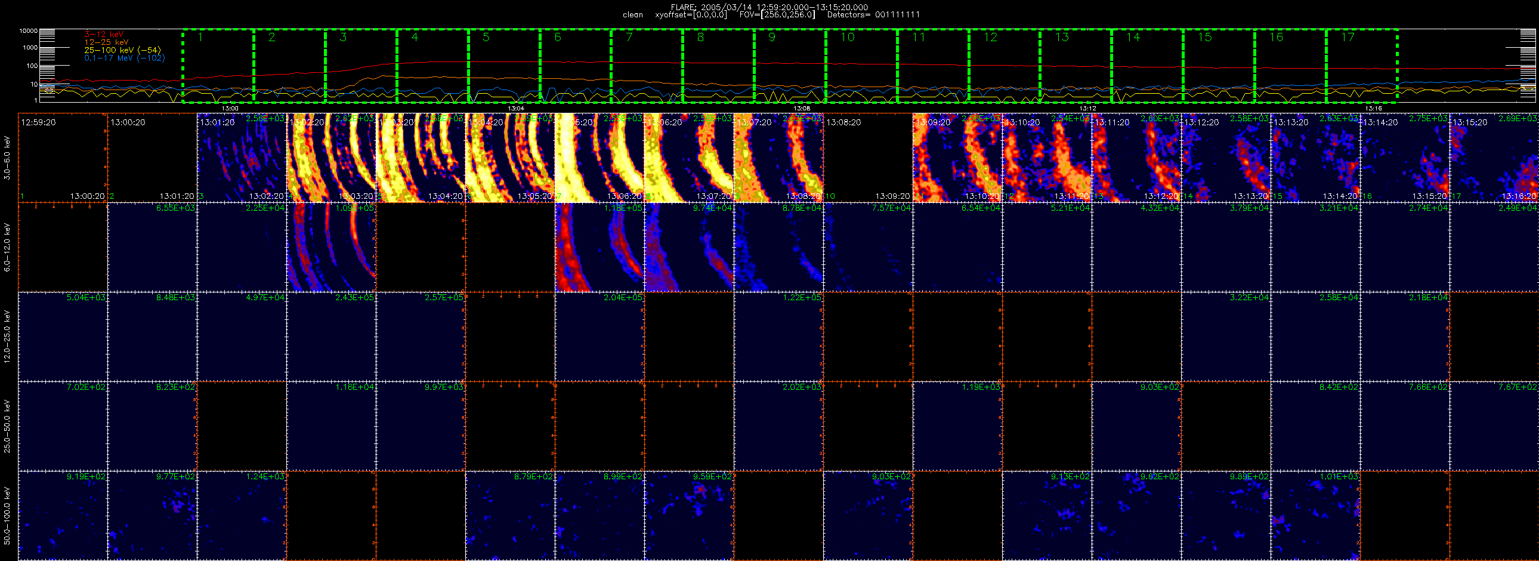Click the 8.78E+04 value in the 6-12 keV row

point(802,208)
